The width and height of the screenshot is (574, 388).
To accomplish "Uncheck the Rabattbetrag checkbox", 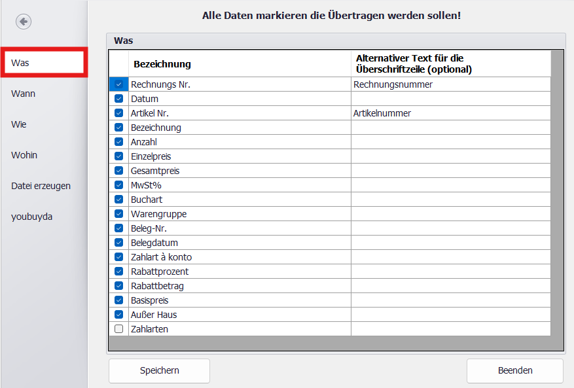I will 118,286.
